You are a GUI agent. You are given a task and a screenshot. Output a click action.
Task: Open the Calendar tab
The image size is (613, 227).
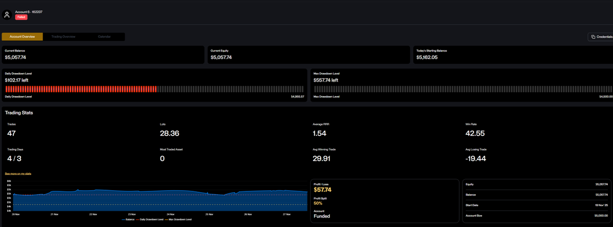point(104,37)
